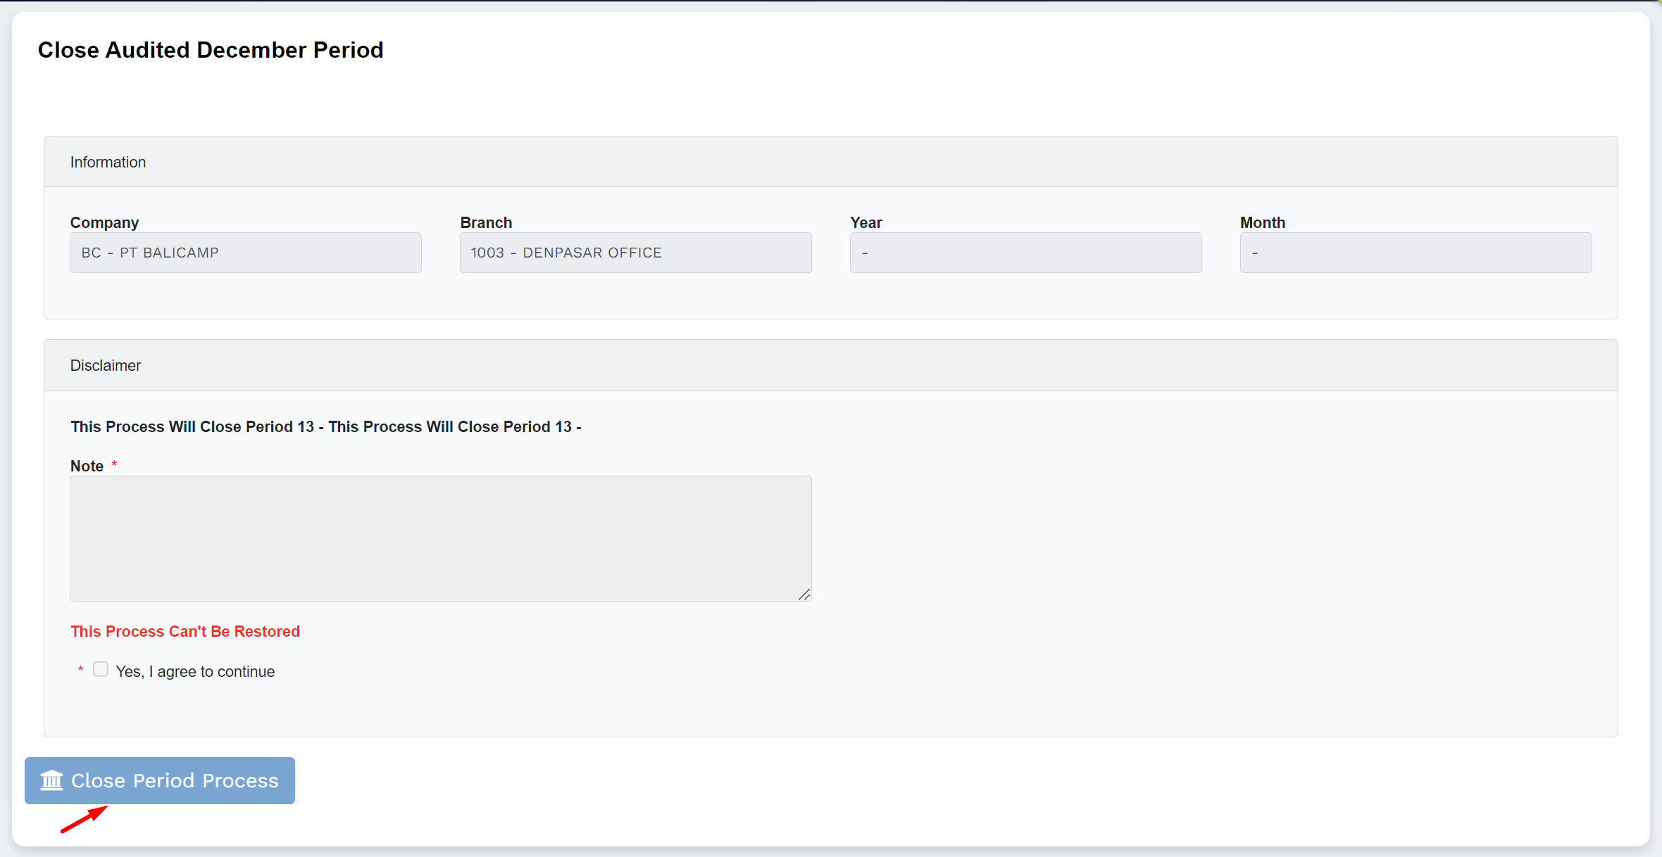Click the 'Will Close Period 13' disclaimer text
The width and height of the screenshot is (1662, 857).
(x=325, y=426)
